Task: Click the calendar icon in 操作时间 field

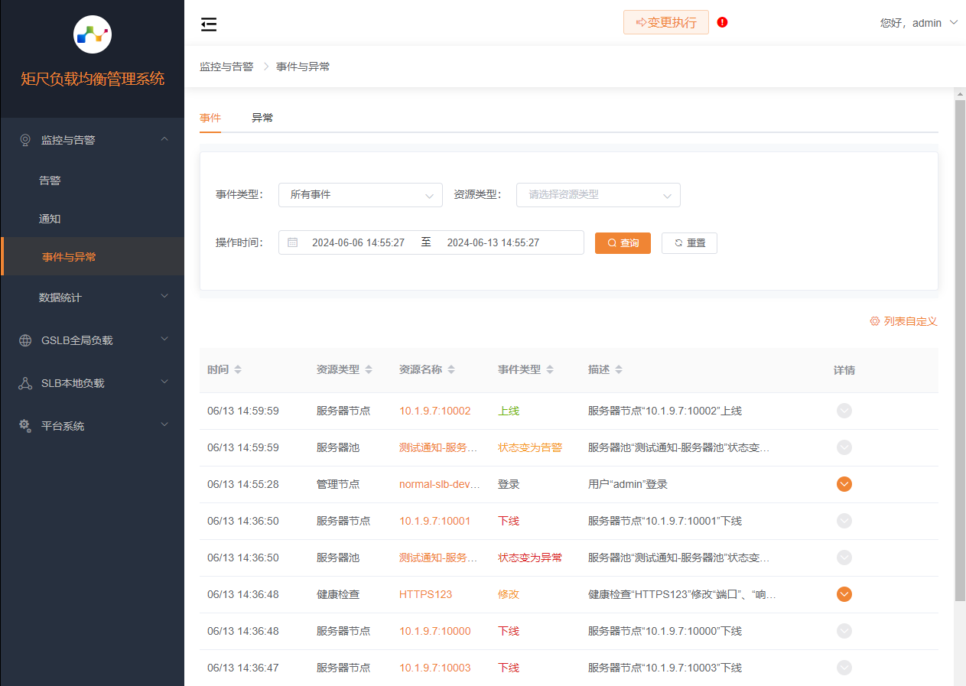Action: pos(292,242)
